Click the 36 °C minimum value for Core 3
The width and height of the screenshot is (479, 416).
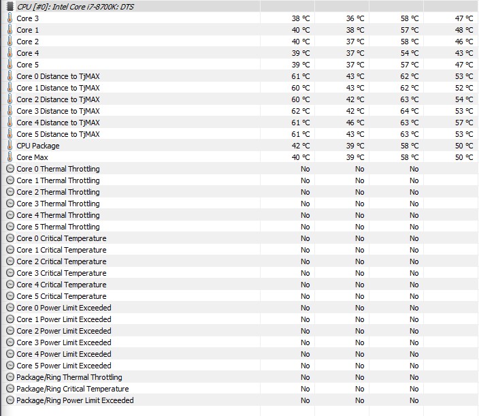[355, 18]
